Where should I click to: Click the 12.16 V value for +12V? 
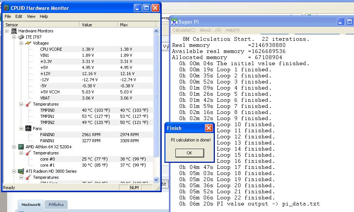pos(89,74)
